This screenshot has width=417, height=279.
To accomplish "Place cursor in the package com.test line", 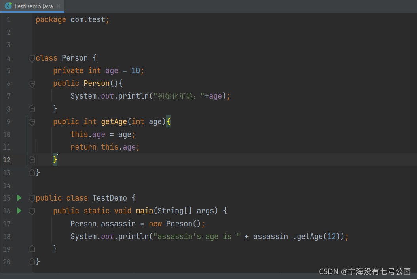I will coord(72,20).
